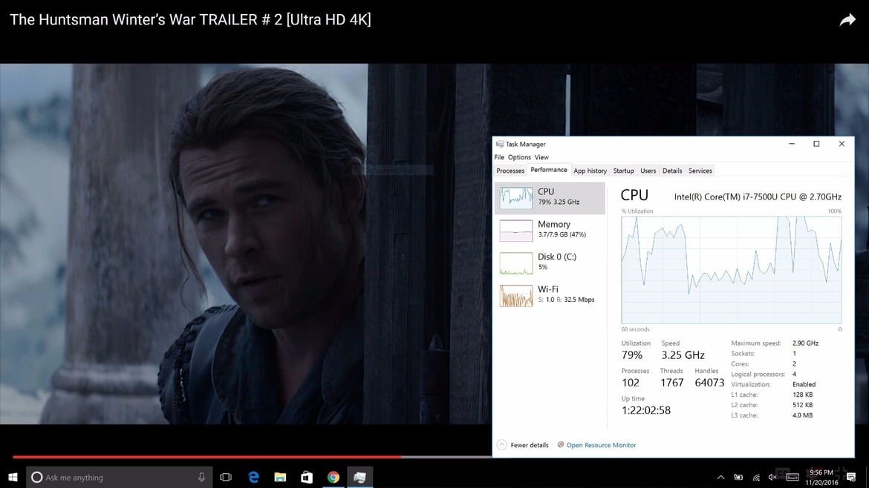Click the Maximum speed 2.90 GHz value
The image size is (869, 488).
pyautogui.click(x=805, y=343)
